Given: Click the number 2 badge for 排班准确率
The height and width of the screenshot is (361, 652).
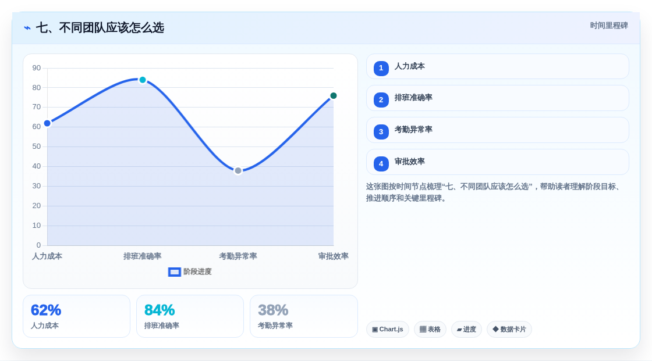Looking at the screenshot, I should point(381,100).
